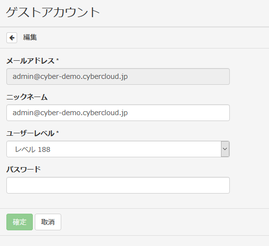The width and height of the screenshot is (269, 246).
Task: Select the レベル 188 text in the combo box
Action: coord(33,149)
